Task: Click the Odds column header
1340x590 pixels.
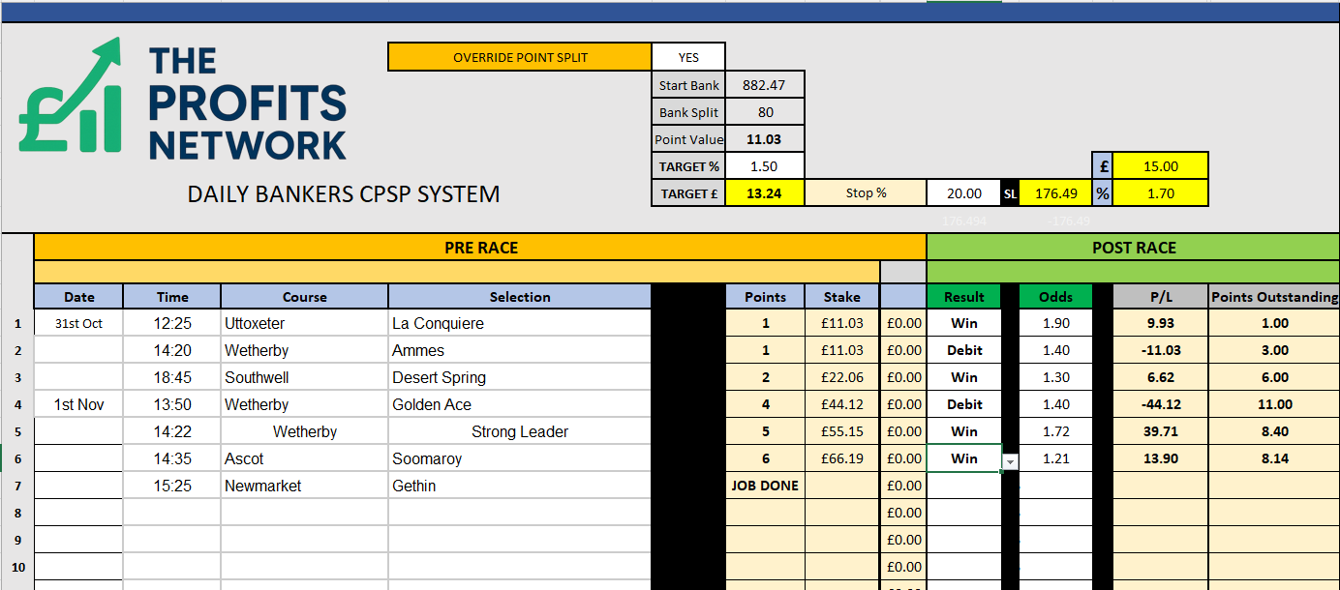Action: 1055,297
